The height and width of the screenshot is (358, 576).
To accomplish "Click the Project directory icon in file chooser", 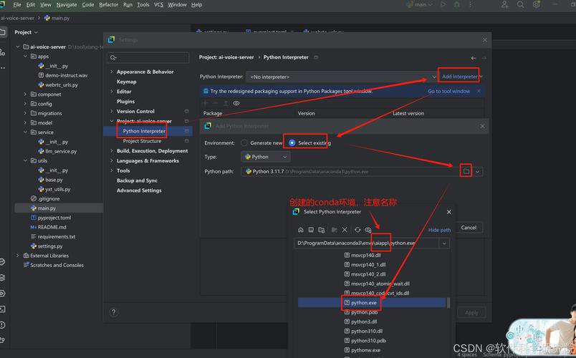I will click(322, 230).
